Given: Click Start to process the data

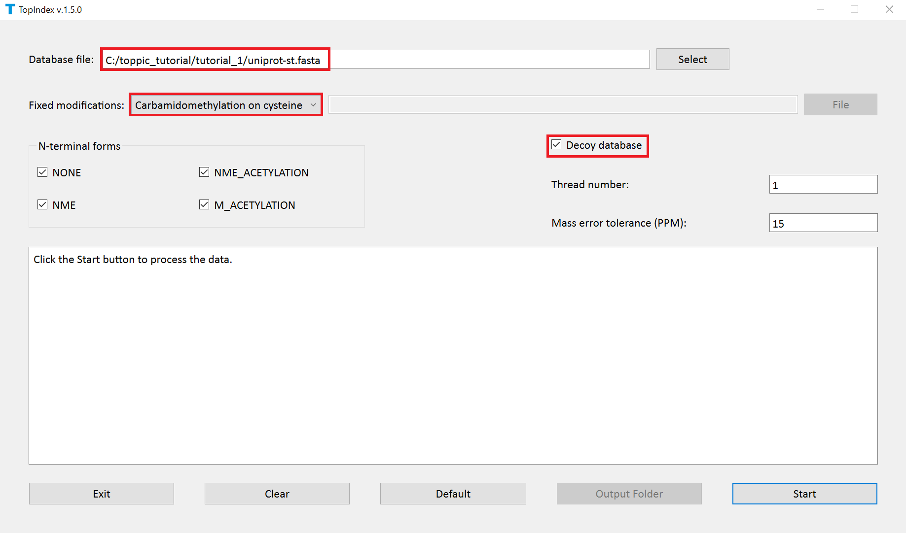Looking at the screenshot, I should pyautogui.click(x=804, y=494).
